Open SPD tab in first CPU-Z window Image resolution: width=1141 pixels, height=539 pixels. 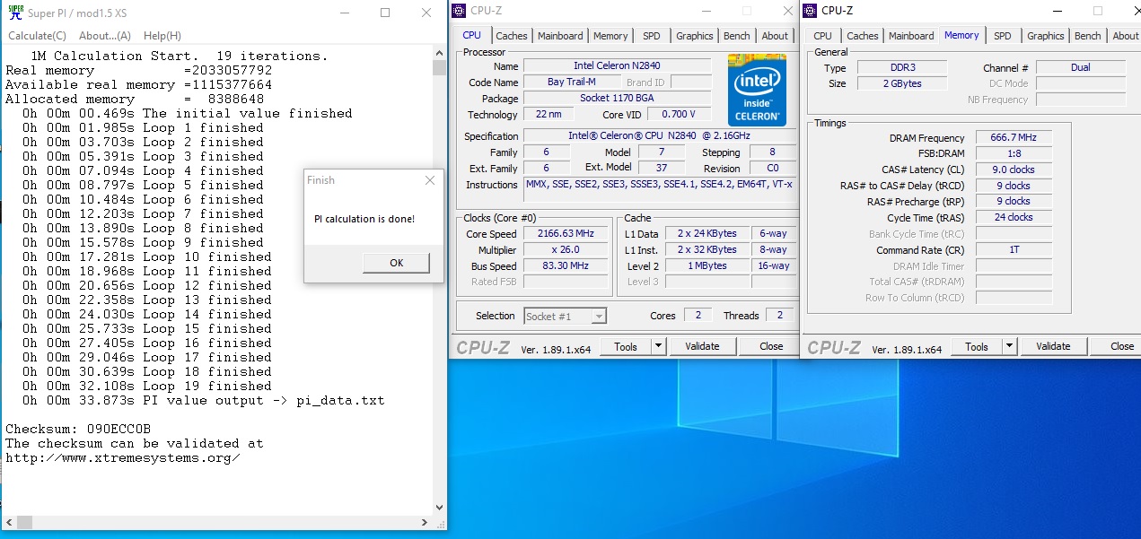coord(652,36)
